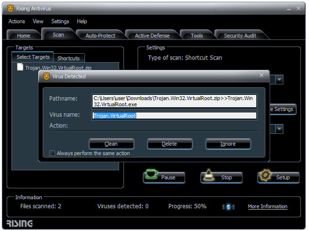Switch to the Shortcuts sub-tab

pyautogui.click(x=69, y=58)
